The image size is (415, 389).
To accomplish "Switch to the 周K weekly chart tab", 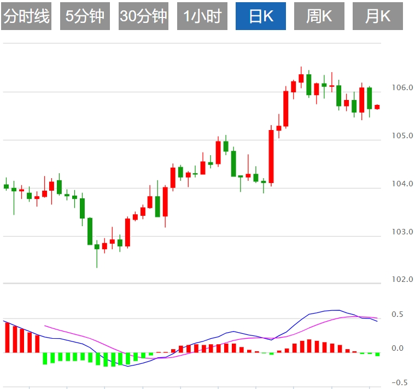I will pos(319,16).
